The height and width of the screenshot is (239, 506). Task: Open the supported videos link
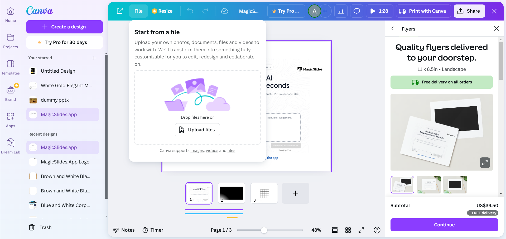tap(212, 151)
